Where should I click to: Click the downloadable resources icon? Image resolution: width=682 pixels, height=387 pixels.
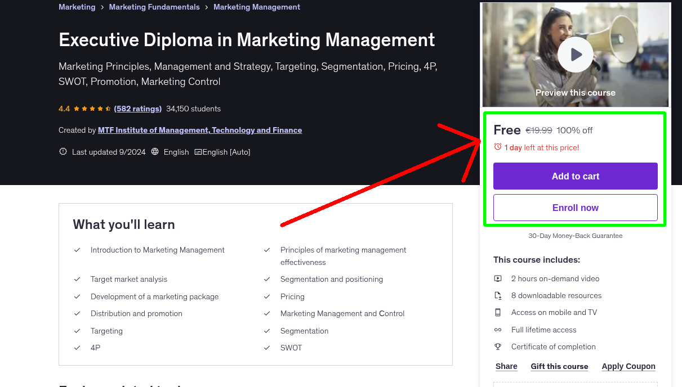pos(498,295)
